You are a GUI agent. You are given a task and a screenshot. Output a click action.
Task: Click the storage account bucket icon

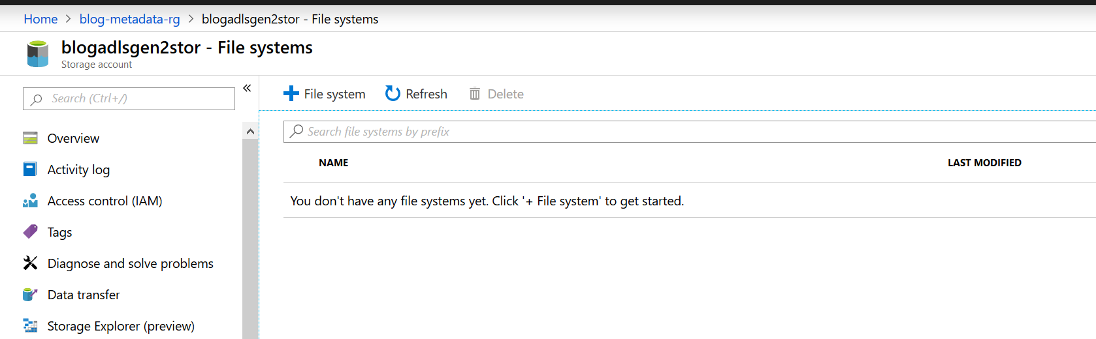pyautogui.click(x=38, y=54)
